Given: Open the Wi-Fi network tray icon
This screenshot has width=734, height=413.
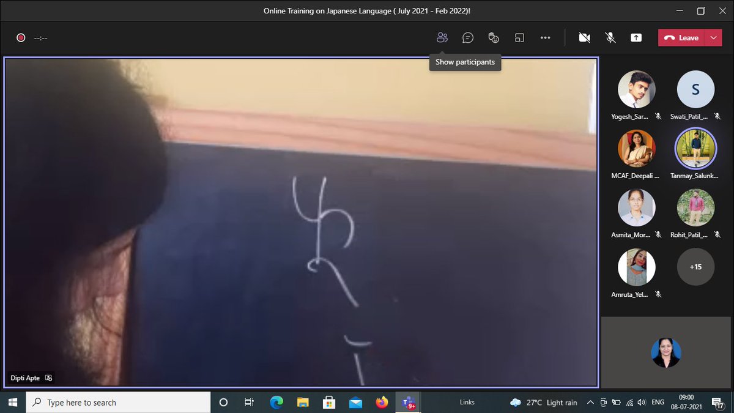Looking at the screenshot, I should [629, 402].
